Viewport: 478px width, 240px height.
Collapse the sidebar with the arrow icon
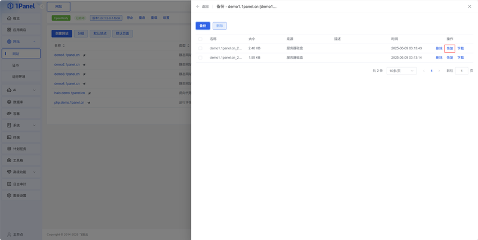tap(42, 7)
